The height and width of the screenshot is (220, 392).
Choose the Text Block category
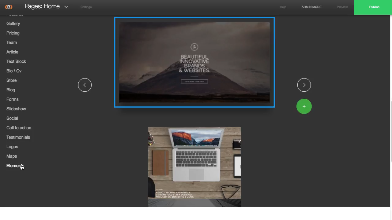coord(16,61)
